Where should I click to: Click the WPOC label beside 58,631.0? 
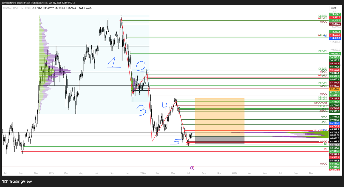coord(324,164)
